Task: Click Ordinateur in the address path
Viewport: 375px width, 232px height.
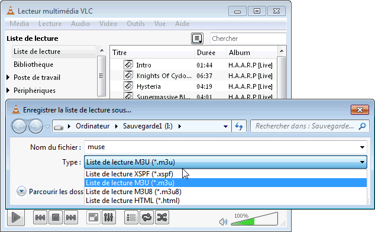Action: (92, 126)
